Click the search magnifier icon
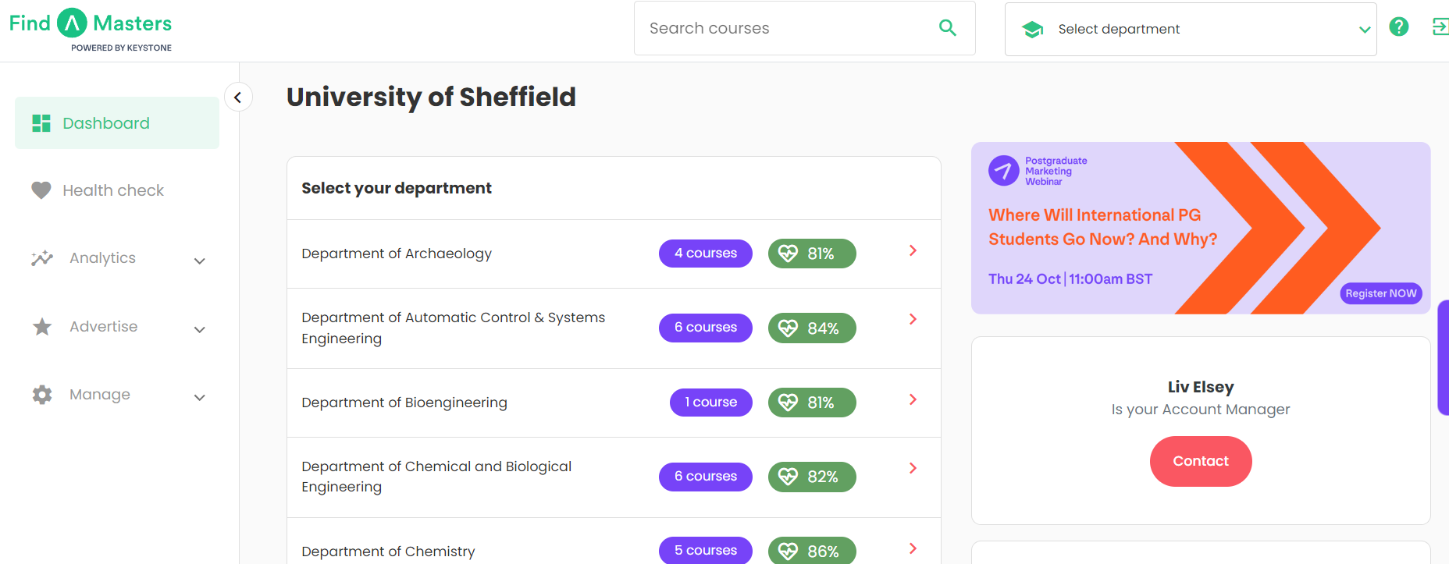The width and height of the screenshot is (1449, 564). pyautogui.click(x=947, y=28)
